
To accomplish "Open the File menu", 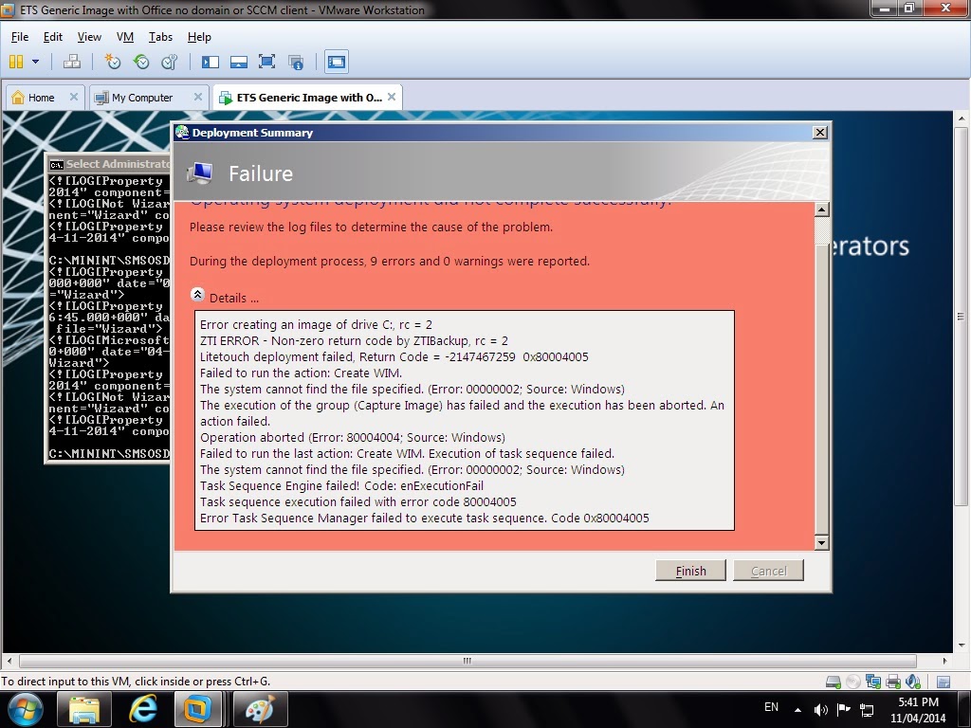I will 20,37.
